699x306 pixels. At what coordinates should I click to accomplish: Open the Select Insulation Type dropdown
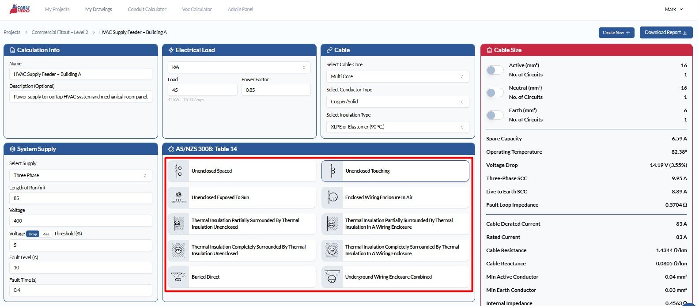(x=397, y=127)
